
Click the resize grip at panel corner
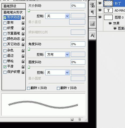[x=86, y=120]
